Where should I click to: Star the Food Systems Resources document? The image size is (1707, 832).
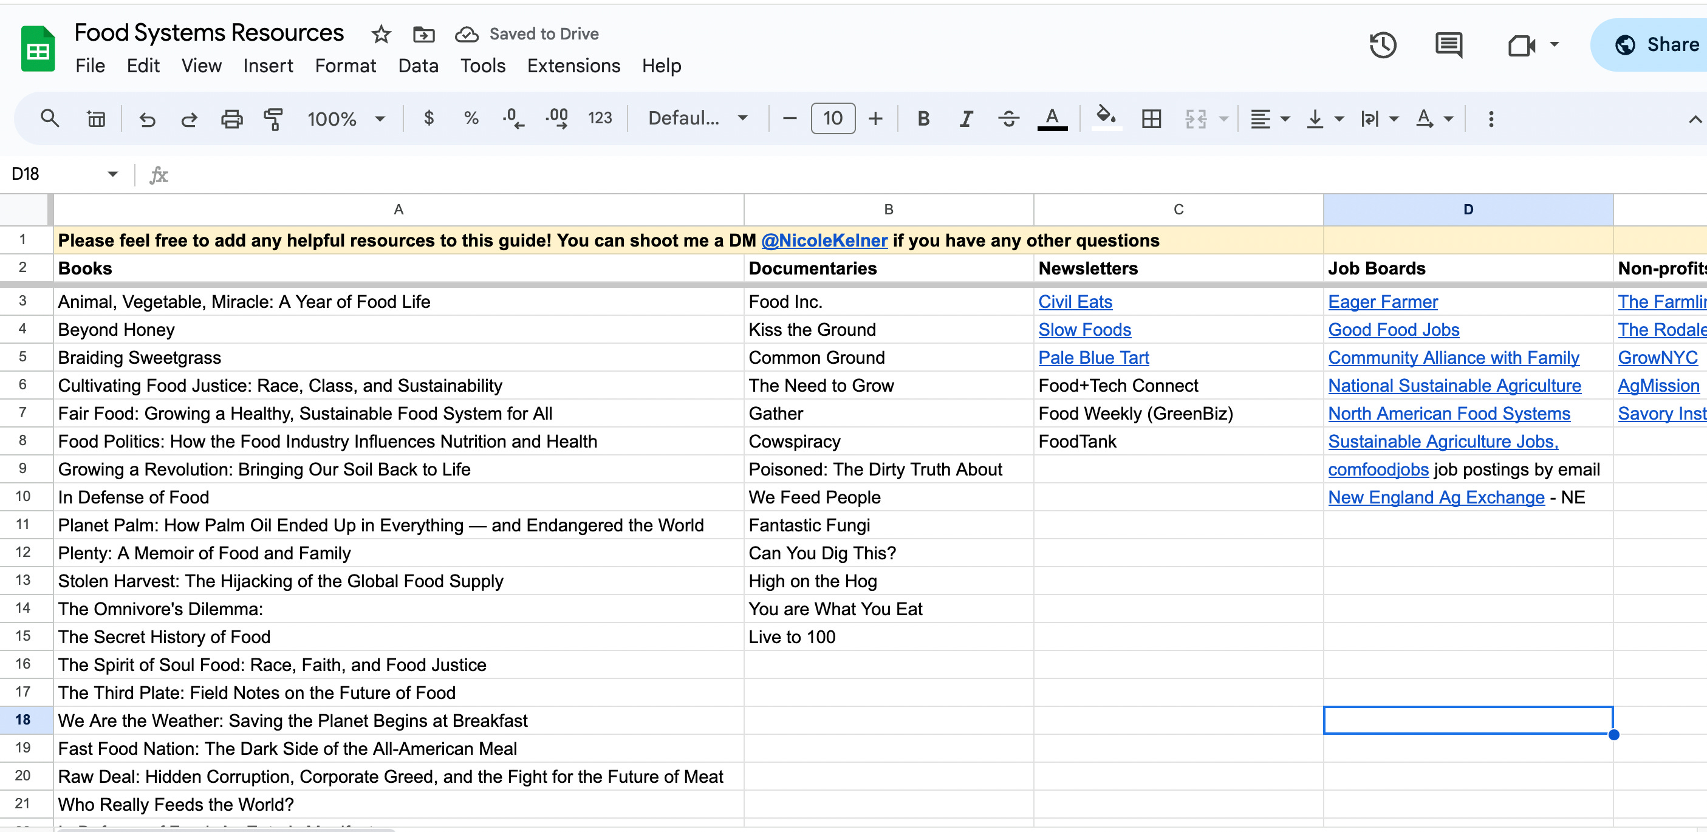tap(381, 34)
